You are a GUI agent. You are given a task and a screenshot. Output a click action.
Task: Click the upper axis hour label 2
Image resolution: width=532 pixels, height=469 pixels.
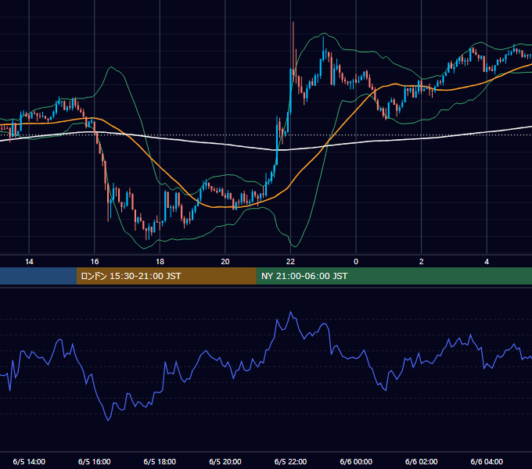coord(422,262)
